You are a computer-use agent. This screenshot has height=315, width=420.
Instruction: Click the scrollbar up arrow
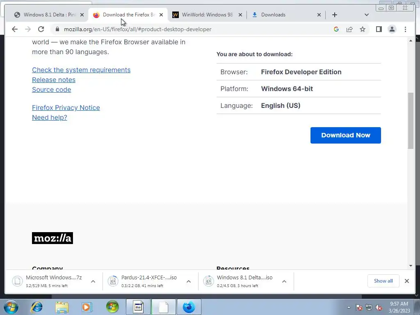[411, 41]
